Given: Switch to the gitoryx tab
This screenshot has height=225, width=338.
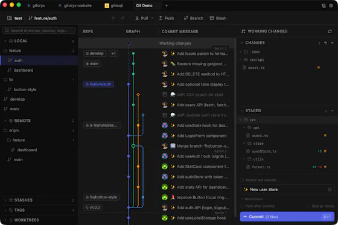Looking at the screenshot, I should [36, 5].
